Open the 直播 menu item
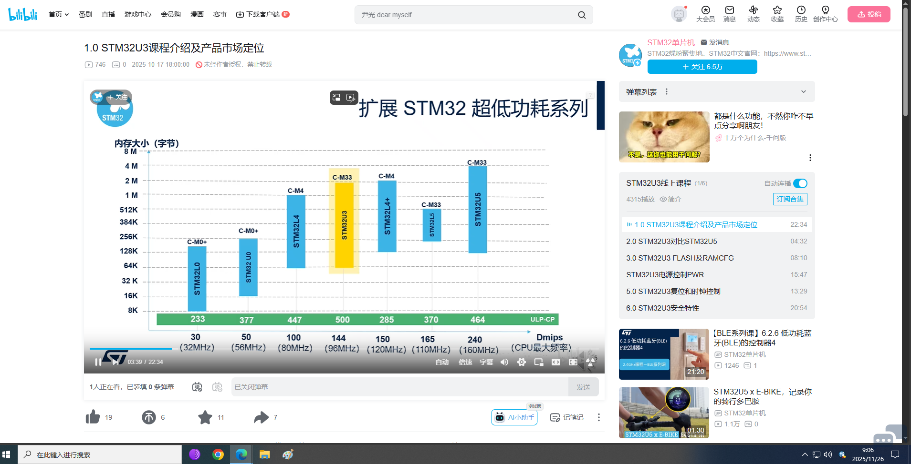 coord(108,14)
